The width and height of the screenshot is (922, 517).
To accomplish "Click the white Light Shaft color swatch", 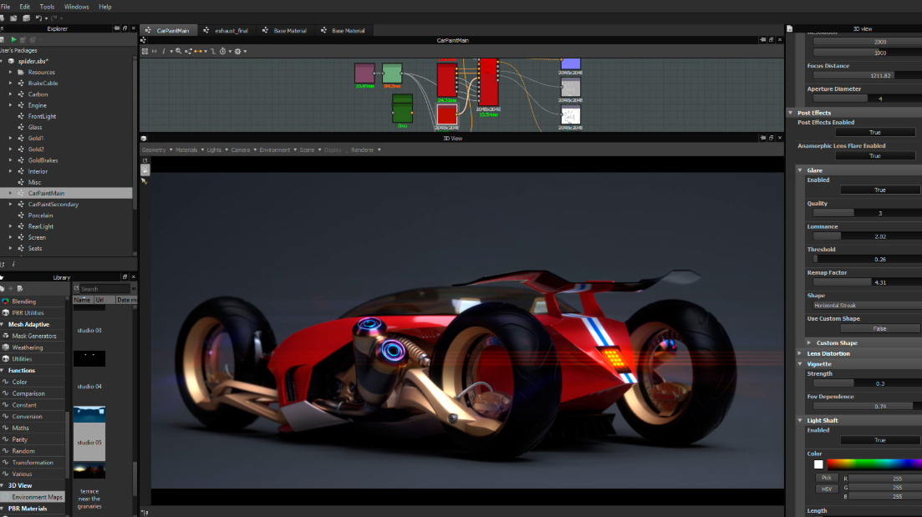I will [x=818, y=464].
